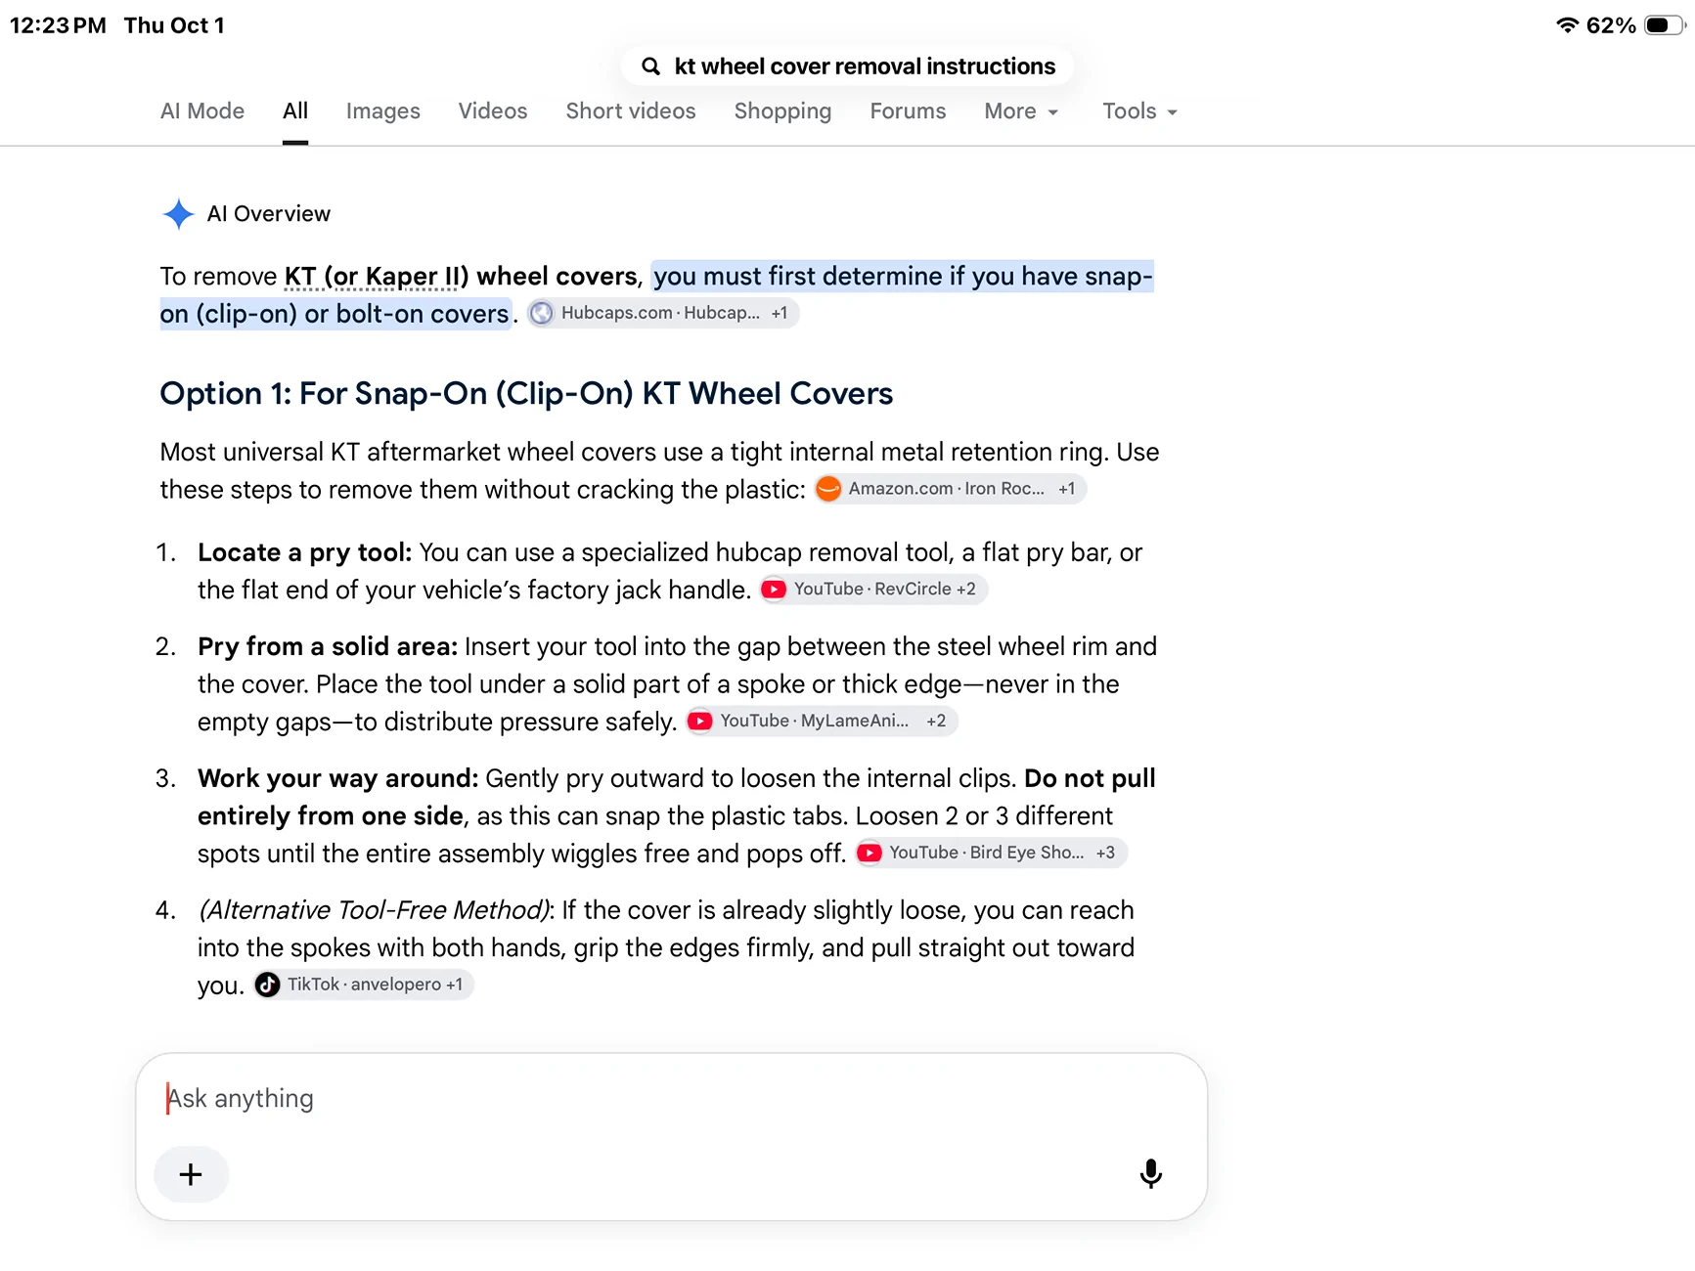Open the TikTok anvelopero source chip

364,985
